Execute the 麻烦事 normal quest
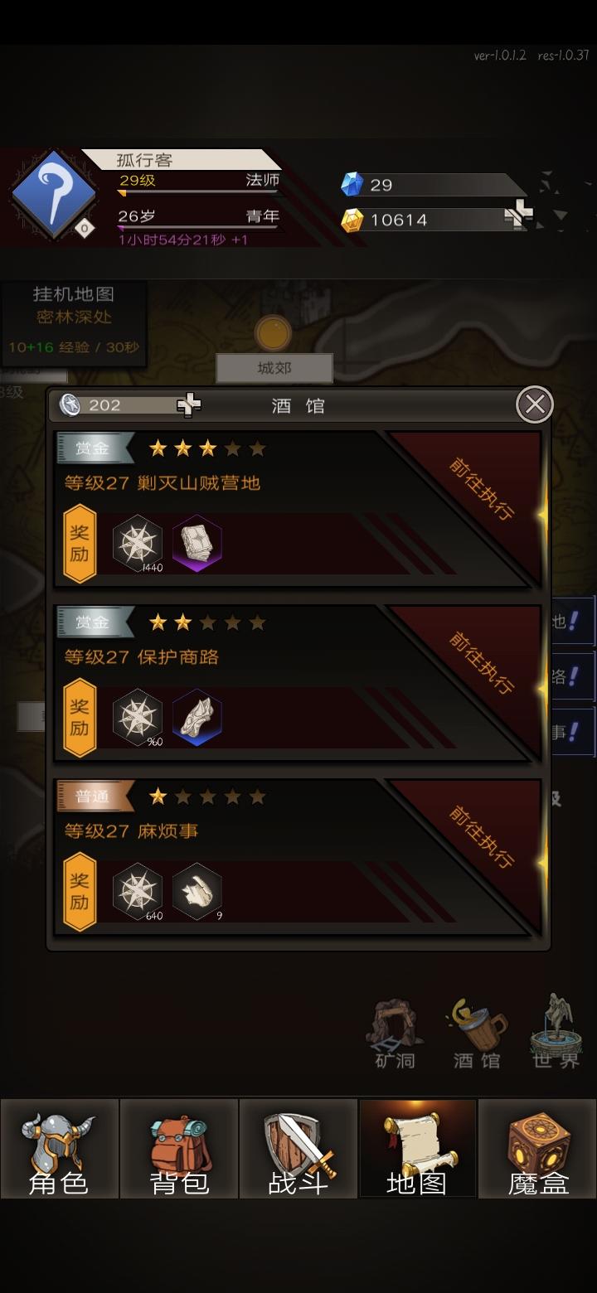The height and width of the screenshot is (1293, 597). click(481, 837)
